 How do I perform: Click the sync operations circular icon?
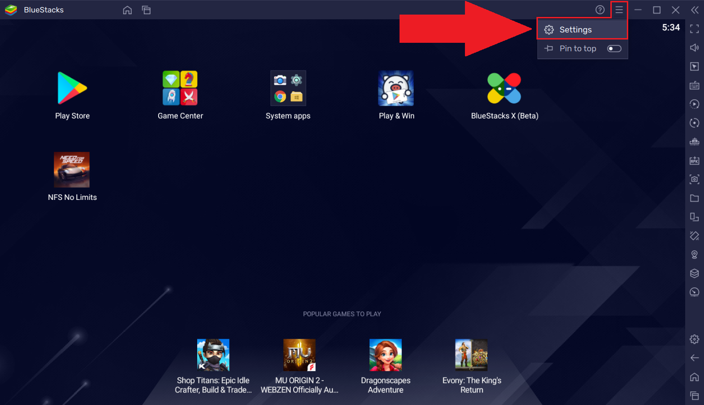point(695,123)
